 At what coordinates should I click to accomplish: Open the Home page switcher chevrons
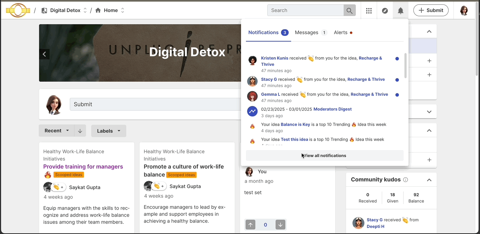coord(122,10)
